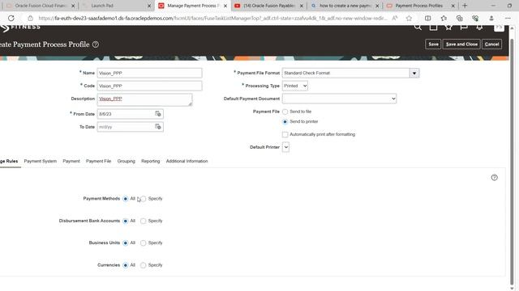Select Specify for Currencies
The image size is (519, 291).
143,265
